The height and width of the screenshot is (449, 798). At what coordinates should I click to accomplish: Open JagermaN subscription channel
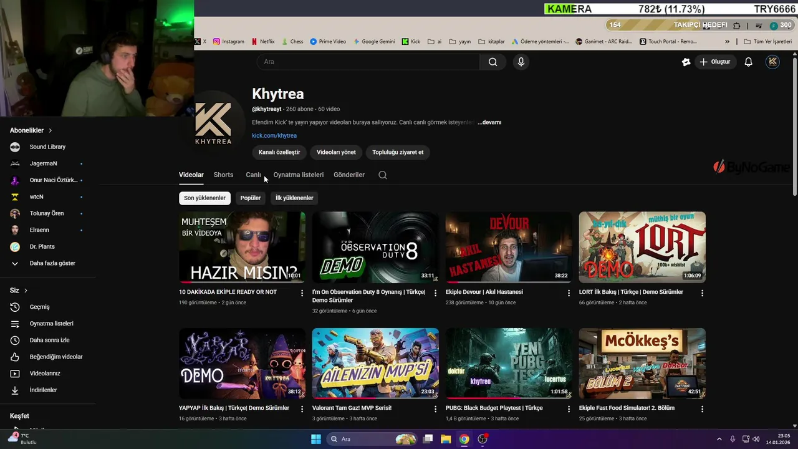44,163
